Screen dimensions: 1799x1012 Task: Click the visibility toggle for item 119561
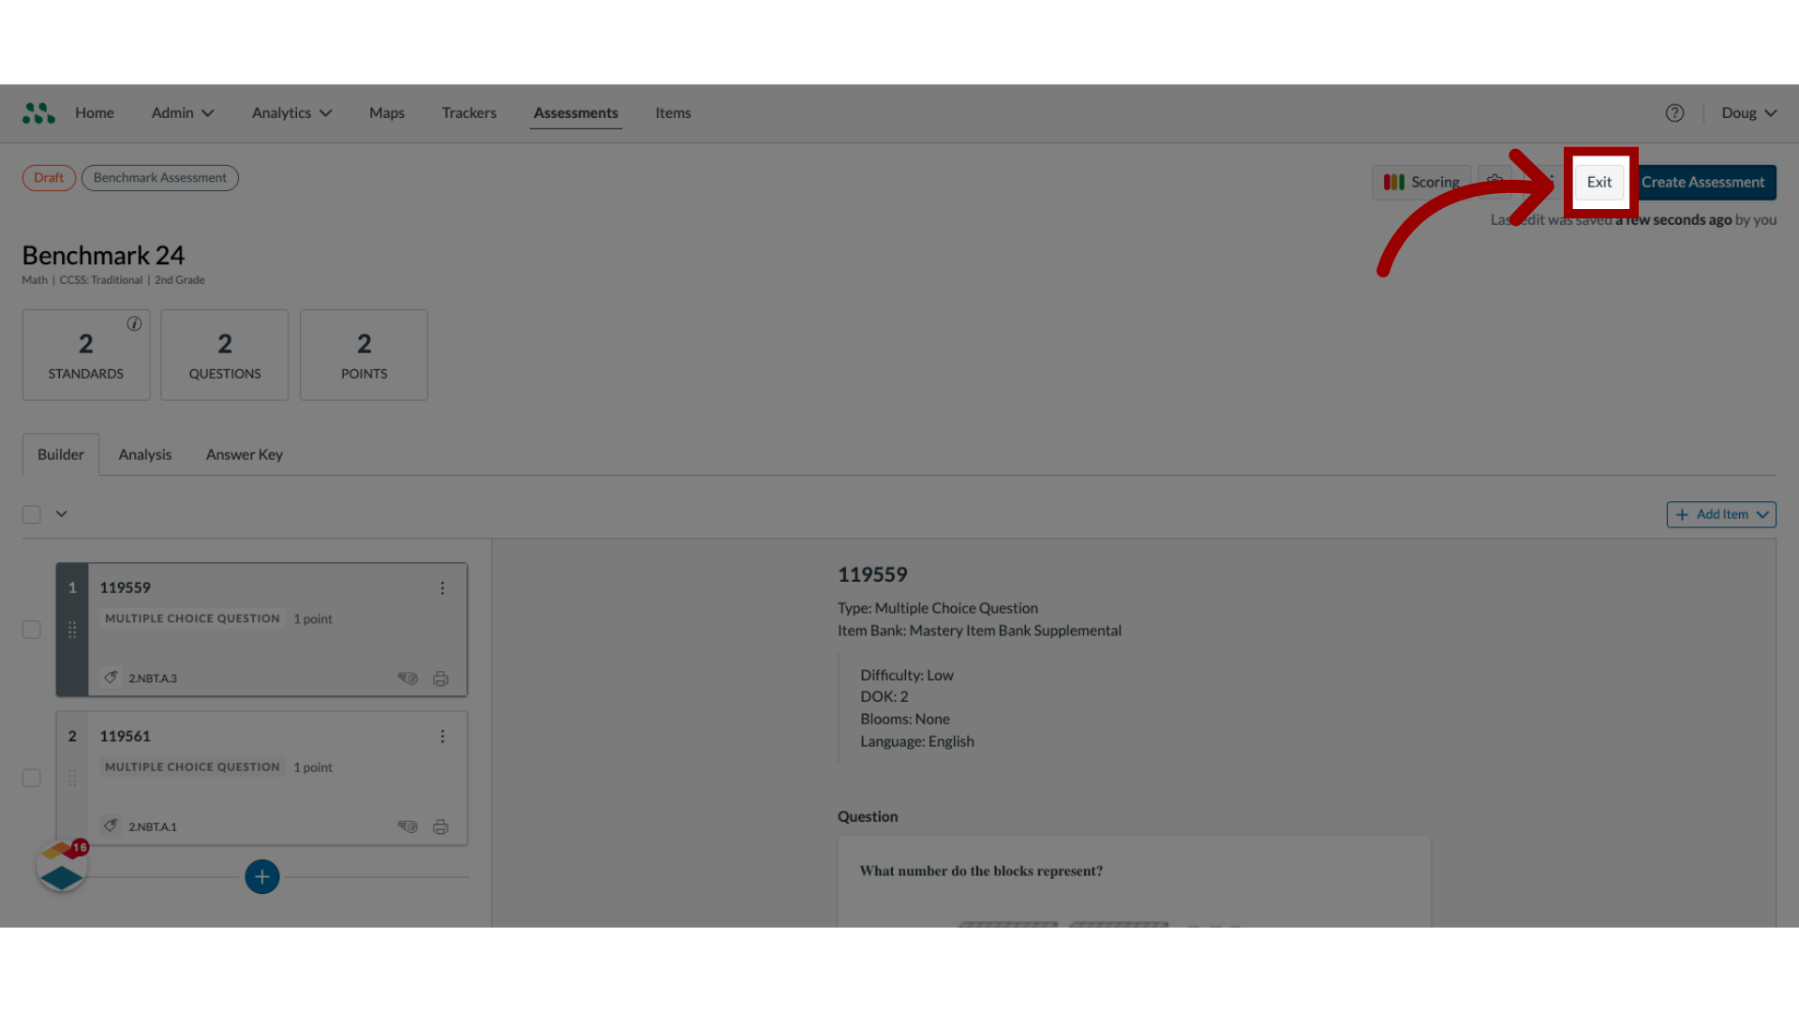408,826
